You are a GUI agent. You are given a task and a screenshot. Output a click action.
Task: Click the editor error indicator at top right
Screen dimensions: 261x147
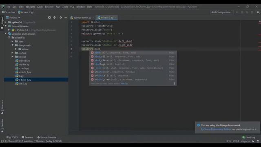click(260, 22)
